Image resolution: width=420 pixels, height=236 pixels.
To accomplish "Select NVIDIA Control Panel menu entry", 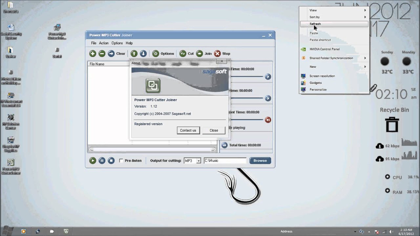I will 334,49.
